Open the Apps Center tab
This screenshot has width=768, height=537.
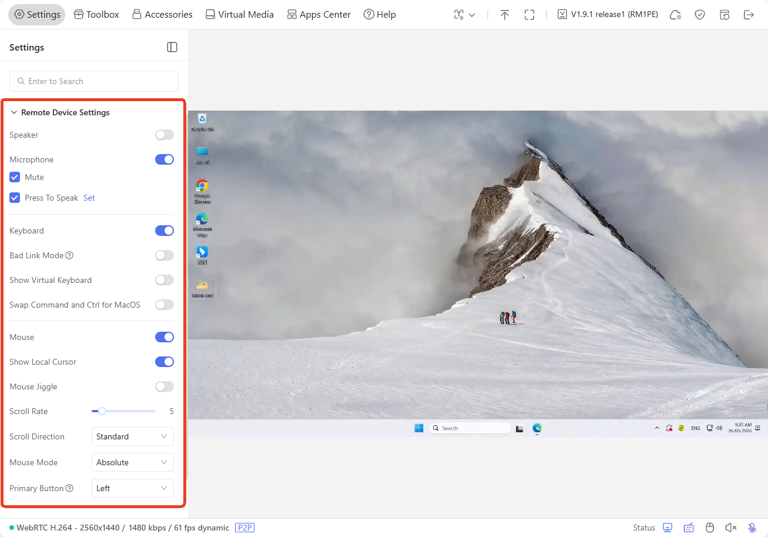[319, 15]
